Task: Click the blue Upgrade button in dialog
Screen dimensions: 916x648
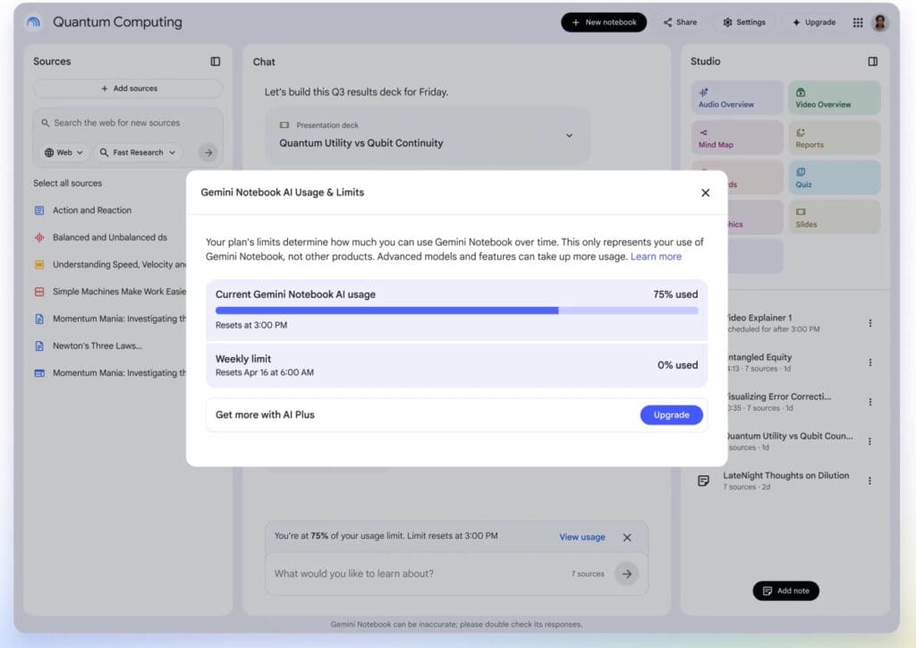Action: click(x=671, y=415)
